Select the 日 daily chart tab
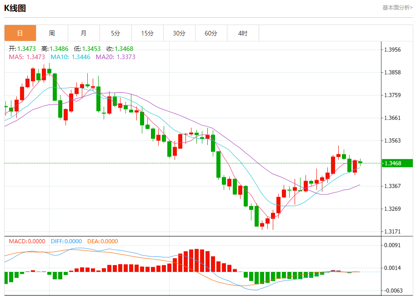This screenshot has width=416, height=296. pos(20,33)
